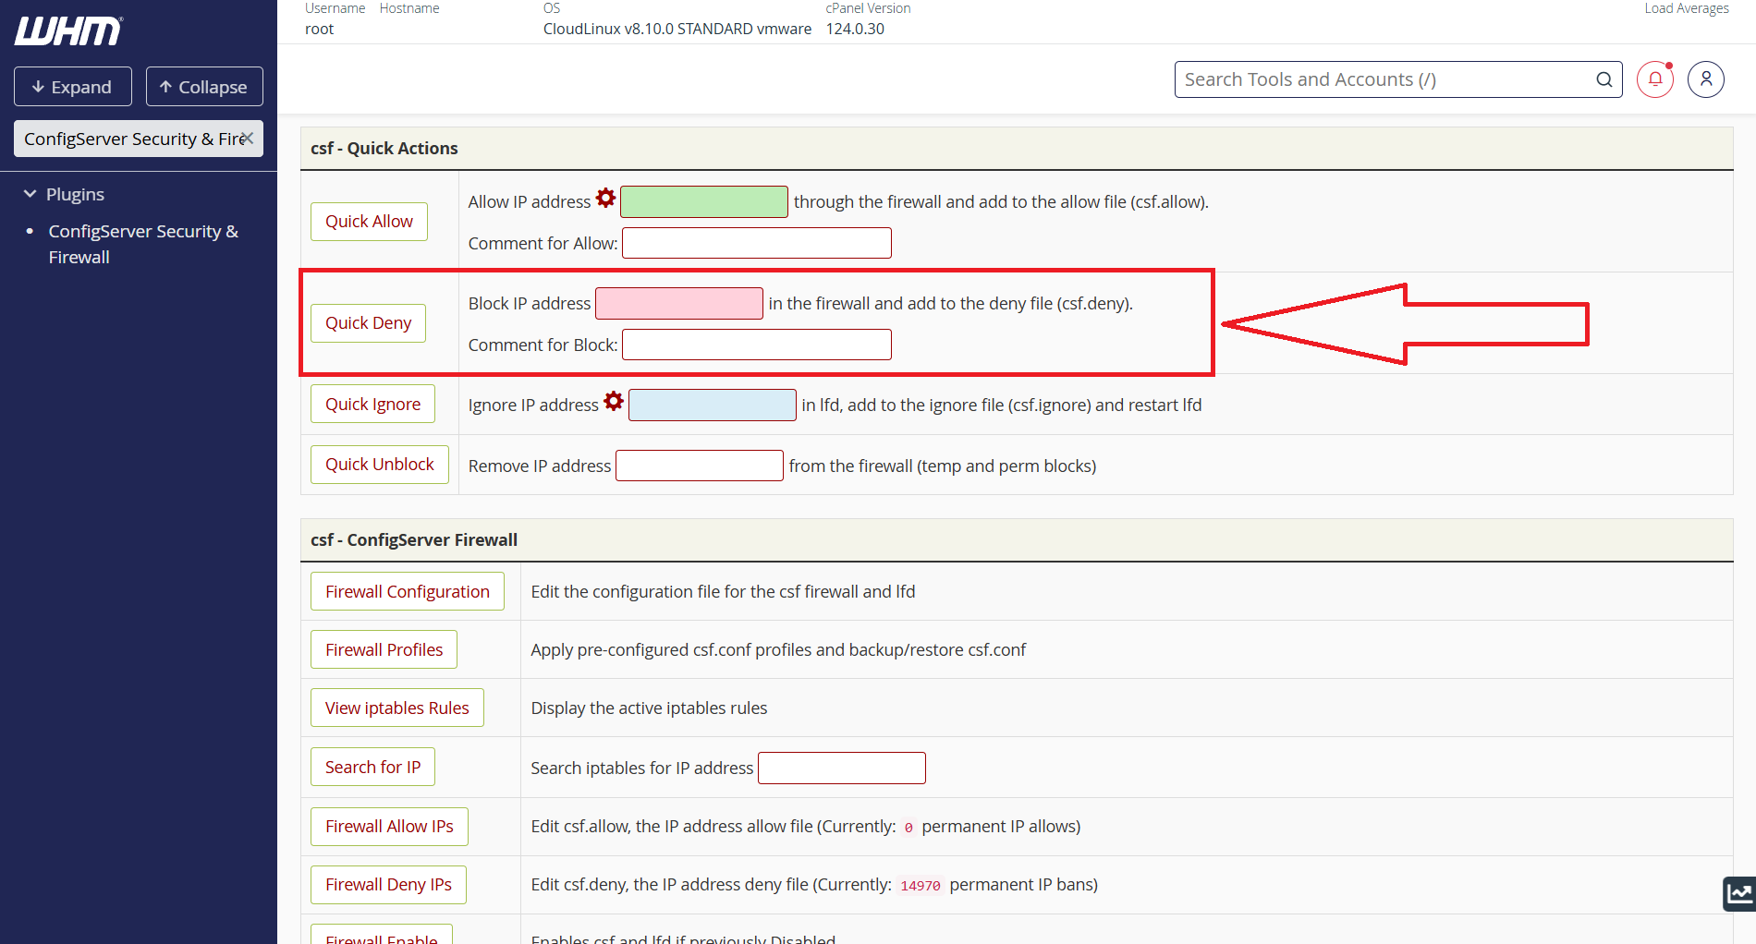The height and width of the screenshot is (944, 1756).
Task: Expand all sidebar menu sections
Action: coord(73,87)
